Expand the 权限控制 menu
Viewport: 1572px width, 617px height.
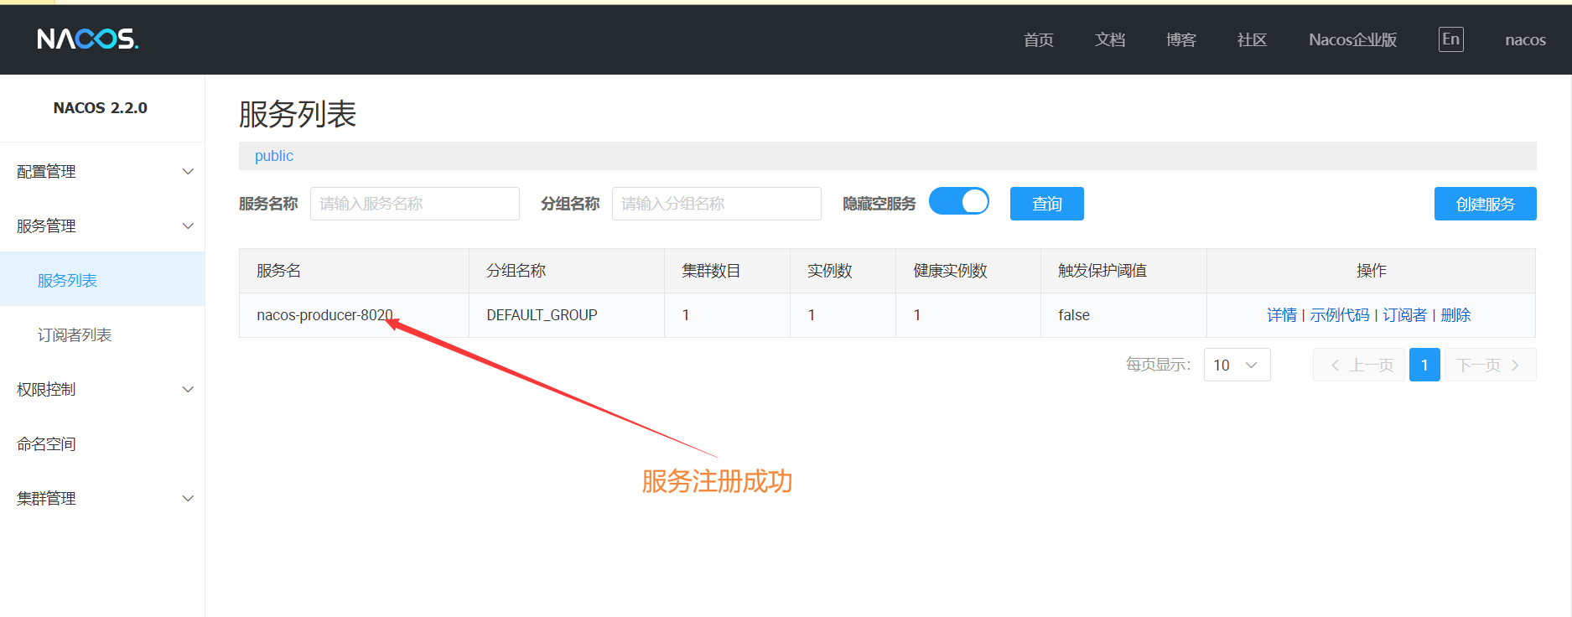pyautogui.click(x=102, y=390)
